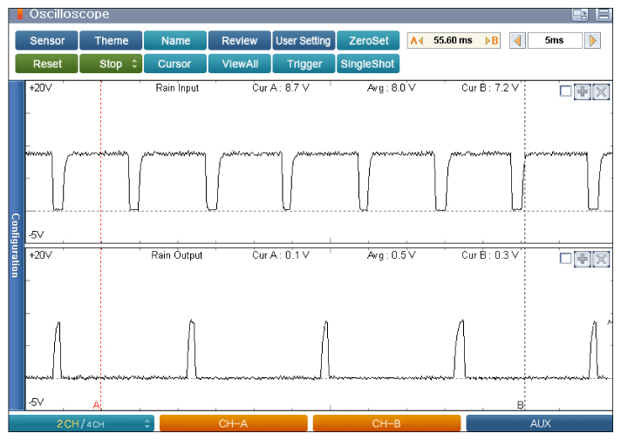Click Rain Output 'Cur B : 0.3 V' readout
The width and height of the screenshot is (621, 440).
(490, 255)
